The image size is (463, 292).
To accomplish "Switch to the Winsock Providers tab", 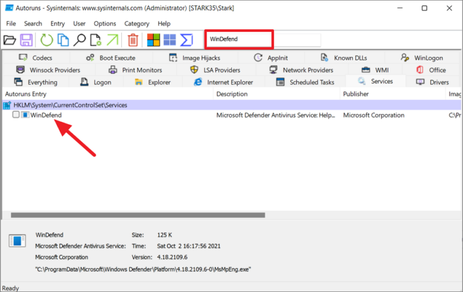I will pos(48,70).
